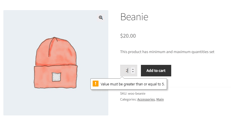Decrease quantity with the down arrow
This screenshot has height=123, width=231.
[133, 72]
